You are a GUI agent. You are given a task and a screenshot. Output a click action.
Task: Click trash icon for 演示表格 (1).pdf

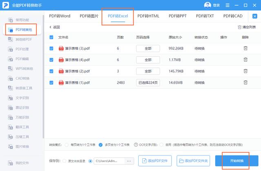(x=245, y=82)
